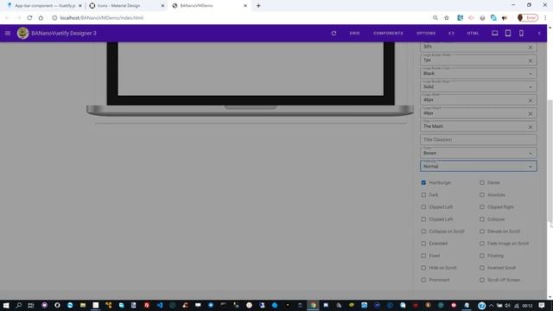Viewport: 553px width, 311px height.
Task: Reload the page with the browser reload button
Action: pyautogui.click(x=29, y=17)
